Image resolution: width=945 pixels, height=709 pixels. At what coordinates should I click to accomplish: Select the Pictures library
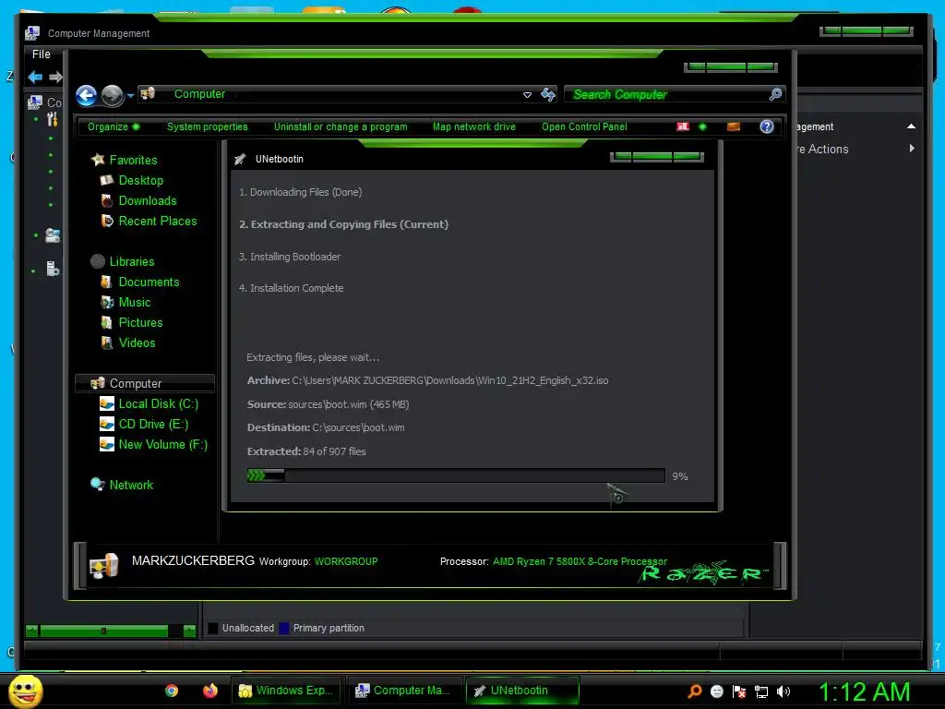(140, 322)
